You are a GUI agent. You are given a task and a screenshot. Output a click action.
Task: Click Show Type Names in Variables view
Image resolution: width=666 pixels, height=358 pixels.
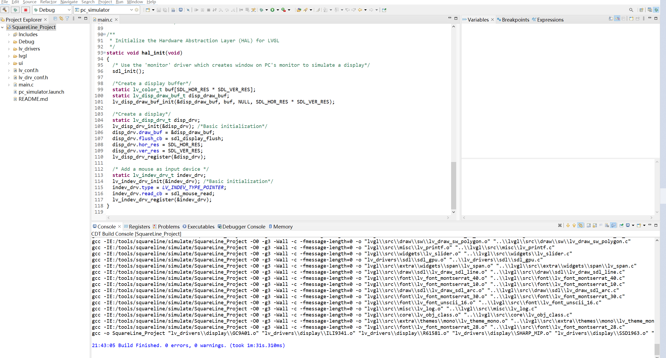point(611,19)
